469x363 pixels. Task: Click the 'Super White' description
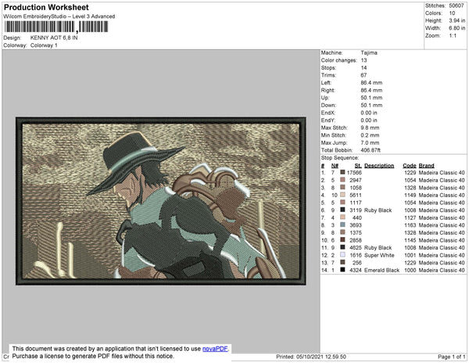(x=379, y=255)
